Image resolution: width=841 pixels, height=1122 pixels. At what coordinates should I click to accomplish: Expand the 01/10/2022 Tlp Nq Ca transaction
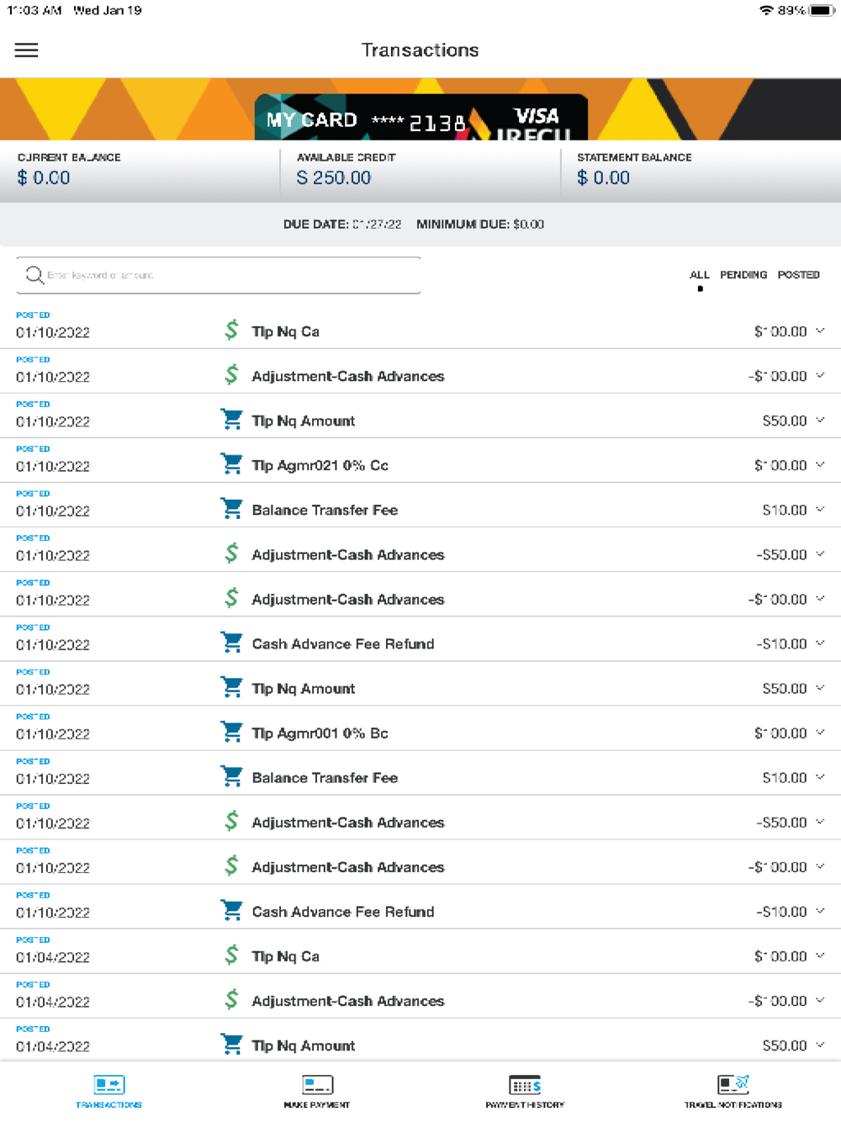(820, 331)
